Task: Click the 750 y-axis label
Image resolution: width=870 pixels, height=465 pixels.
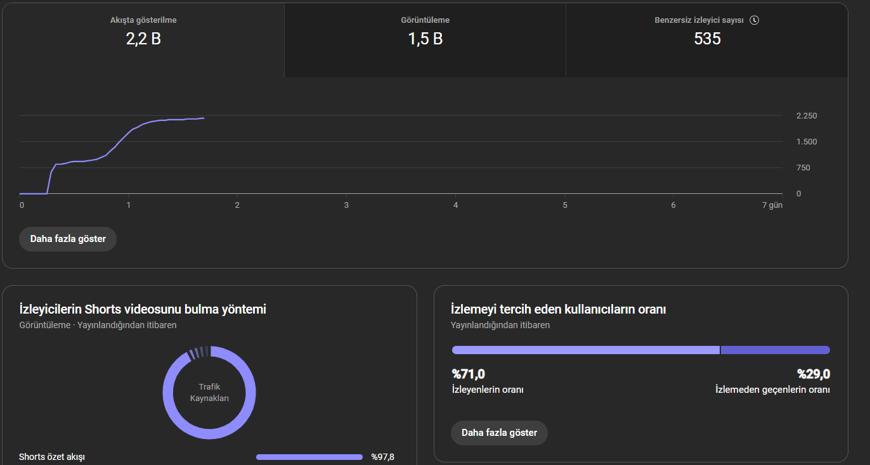Action: [x=803, y=168]
